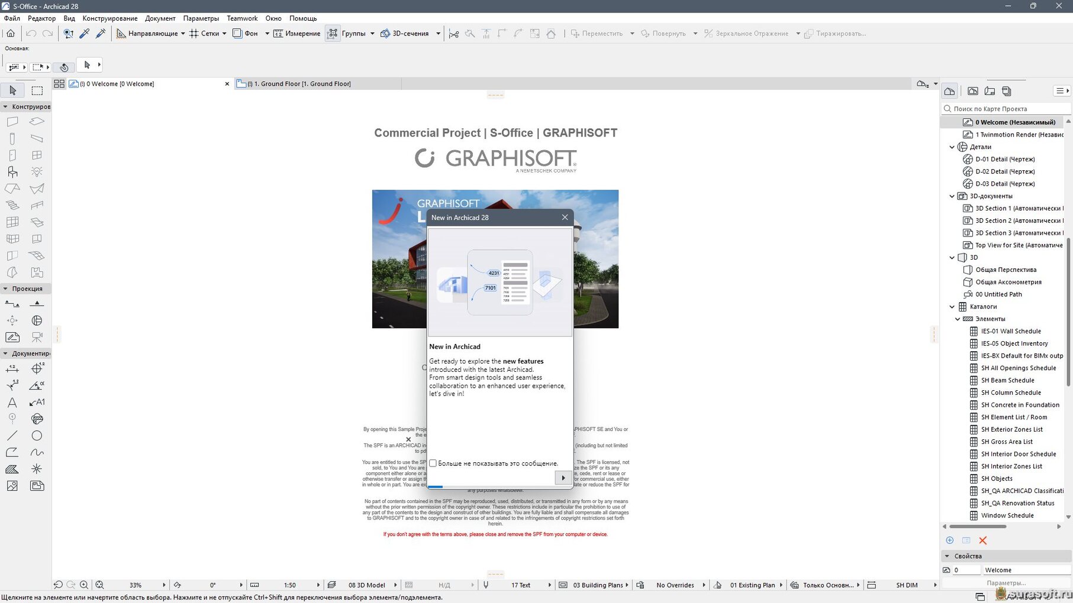The image size is (1073, 603).
Task: Tick 'Больше не показывать это сообщение' checkbox
Action: coord(433,463)
